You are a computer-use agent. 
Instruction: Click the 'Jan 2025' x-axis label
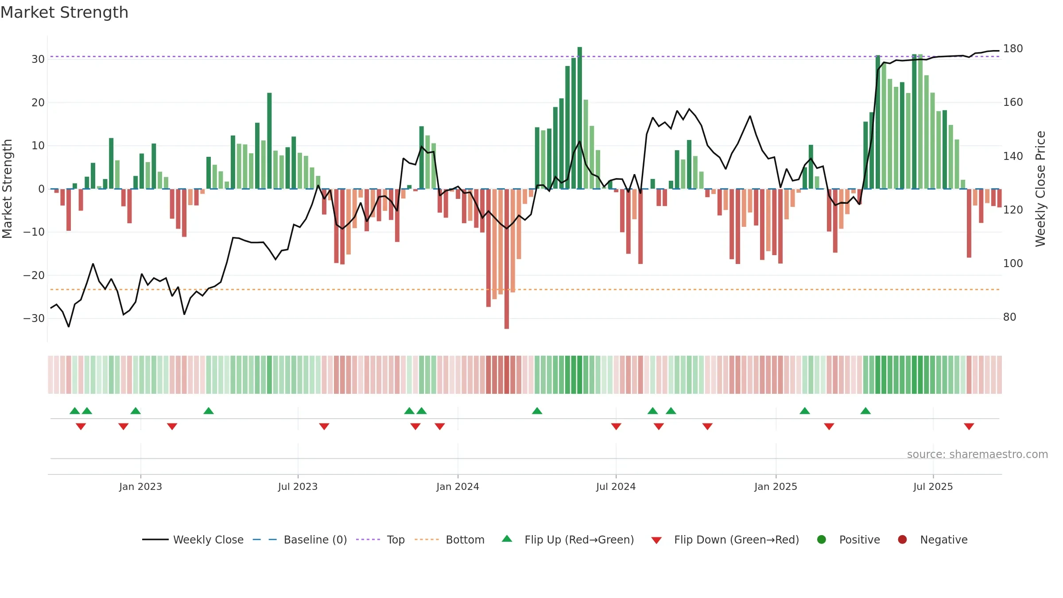click(776, 486)
